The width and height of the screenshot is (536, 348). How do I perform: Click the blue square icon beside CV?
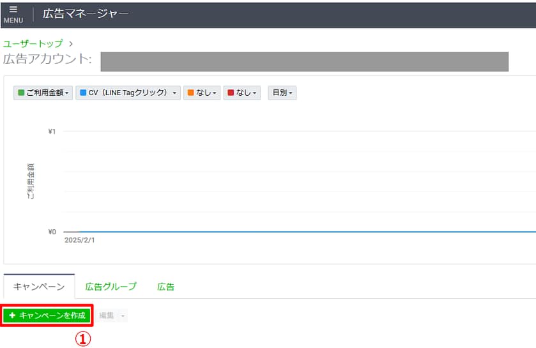click(83, 93)
